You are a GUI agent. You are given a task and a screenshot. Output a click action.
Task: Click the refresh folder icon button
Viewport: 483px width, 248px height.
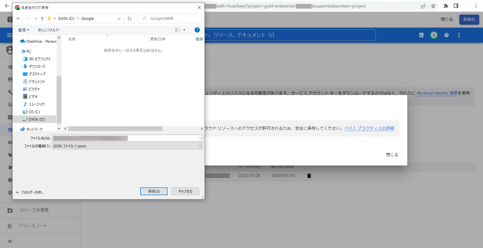pos(129,18)
